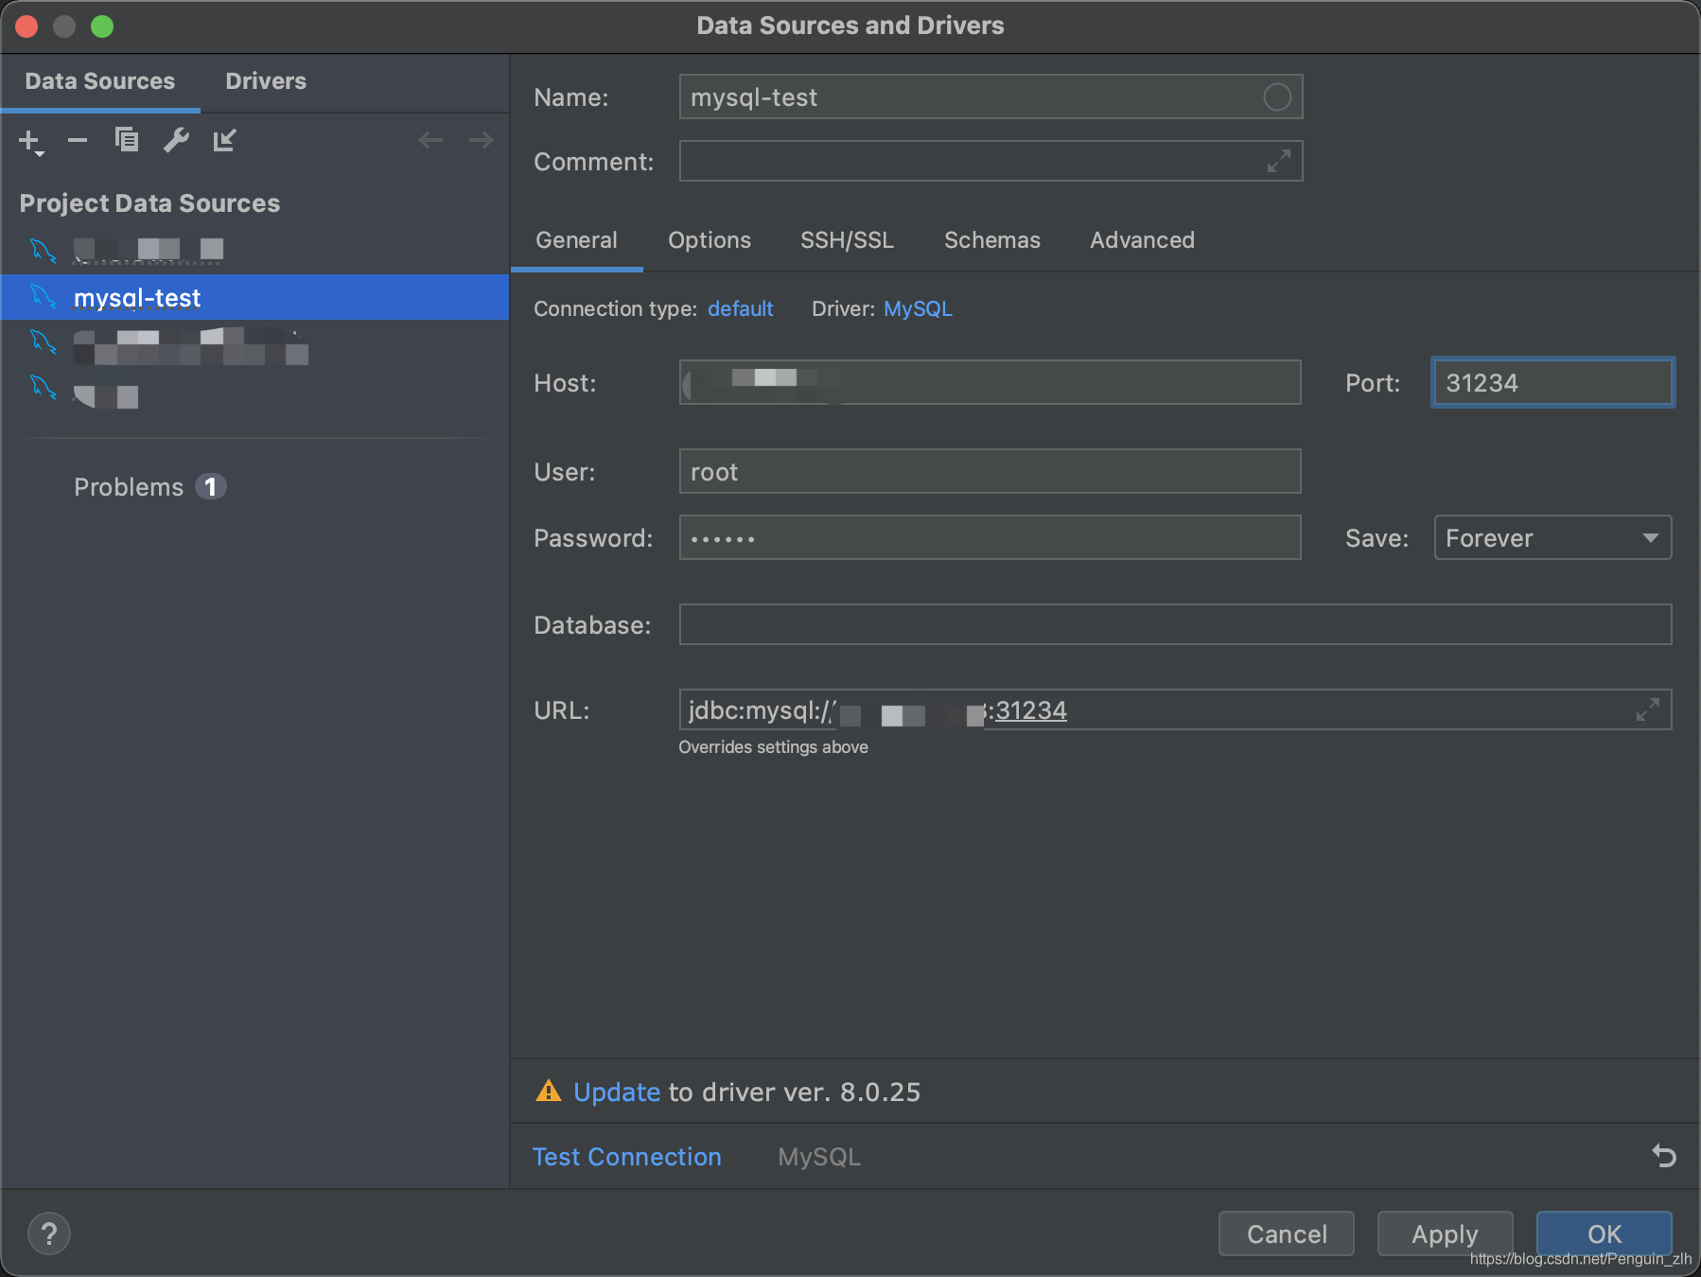Open the Drivers tab
The image size is (1701, 1277).
(x=265, y=81)
